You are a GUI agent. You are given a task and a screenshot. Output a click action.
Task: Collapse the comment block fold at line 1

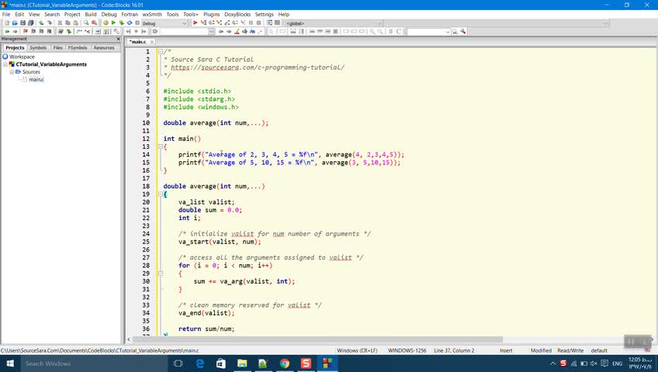click(x=159, y=52)
